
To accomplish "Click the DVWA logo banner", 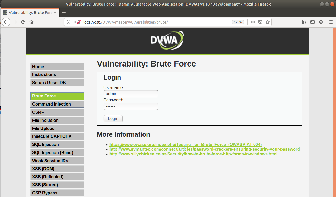I will click(x=167, y=40).
